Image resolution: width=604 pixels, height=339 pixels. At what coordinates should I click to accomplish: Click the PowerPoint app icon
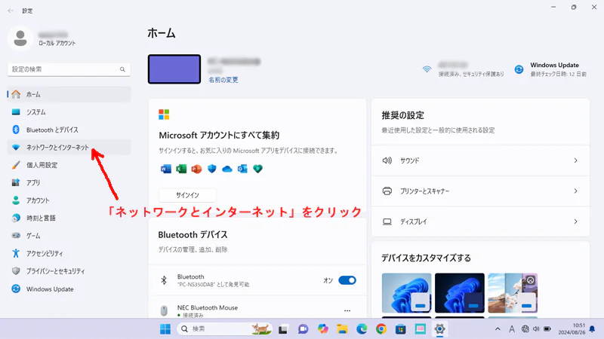[x=196, y=169]
